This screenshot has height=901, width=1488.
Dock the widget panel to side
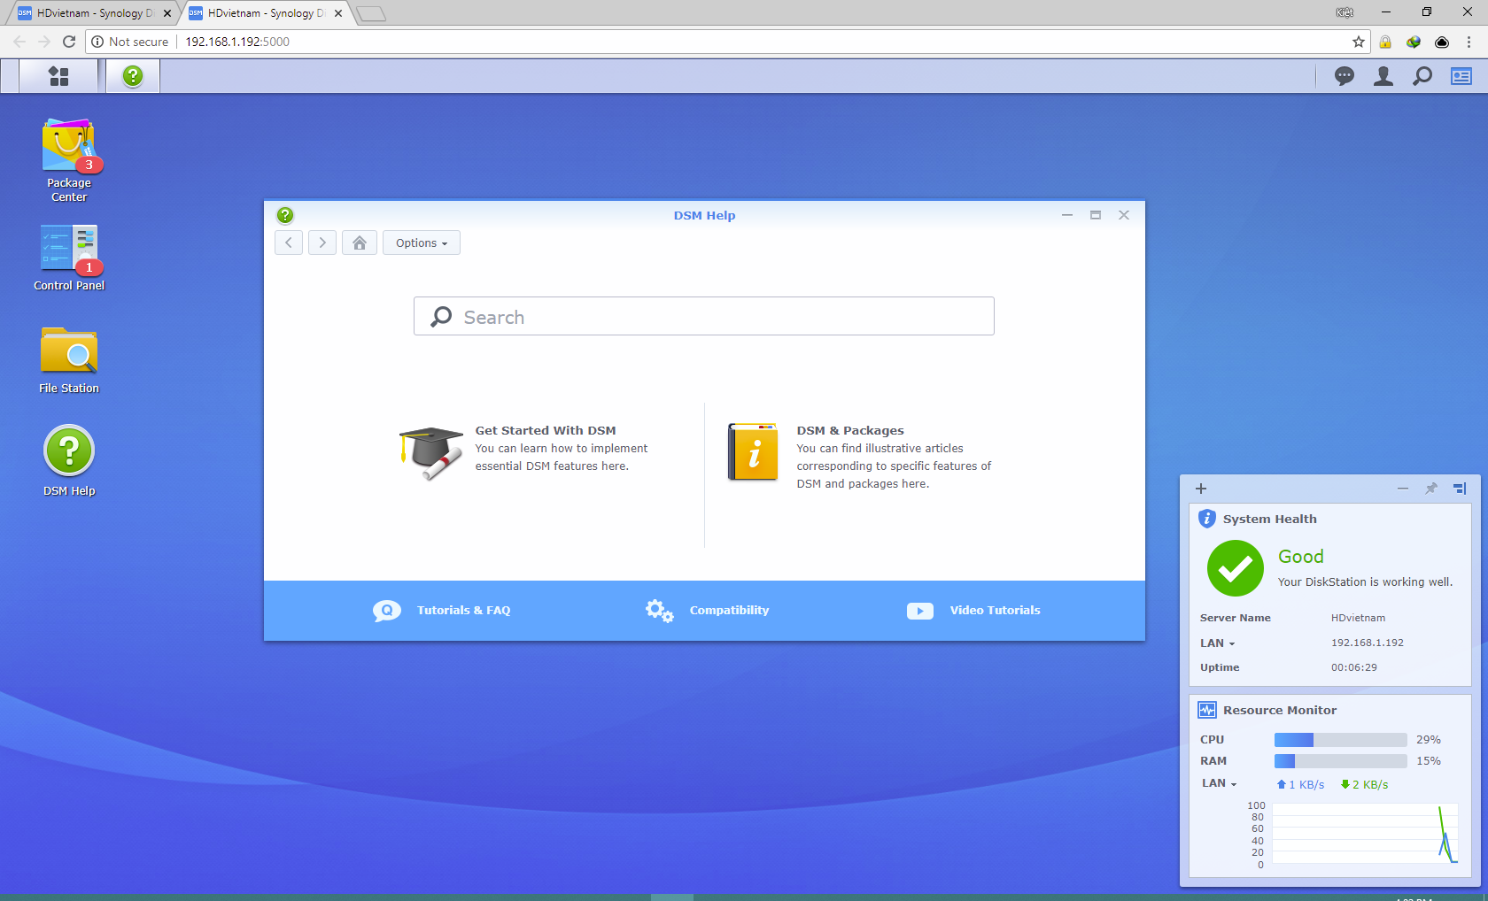[1460, 489]
